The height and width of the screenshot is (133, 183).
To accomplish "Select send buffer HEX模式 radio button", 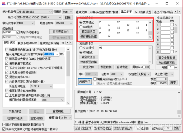I will click(81, 53).
